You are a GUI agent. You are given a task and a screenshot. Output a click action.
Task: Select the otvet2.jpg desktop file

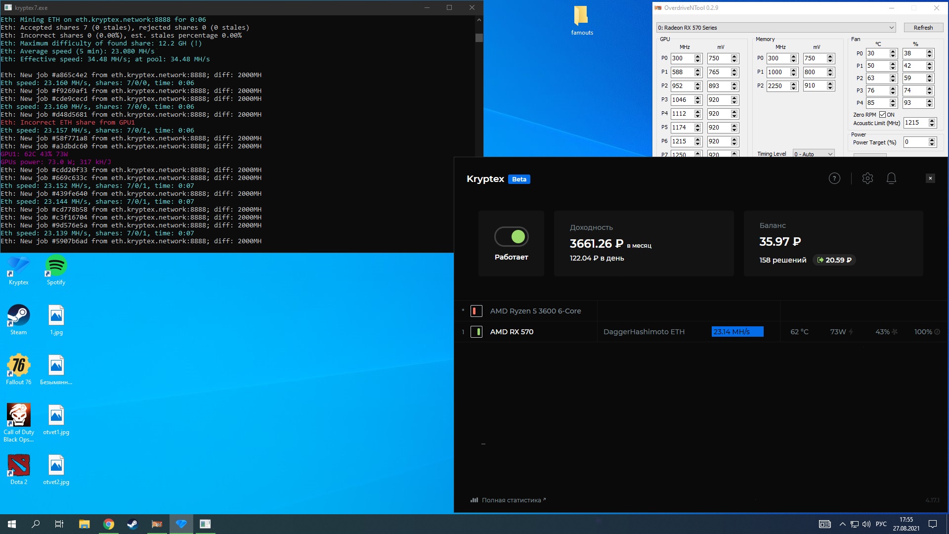point(56,470)
